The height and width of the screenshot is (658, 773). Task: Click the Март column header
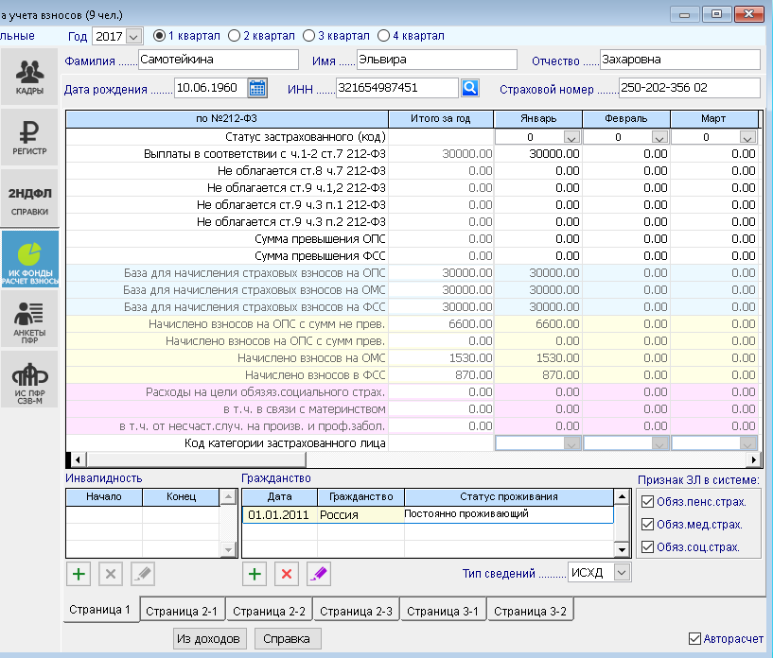[713, 119]
